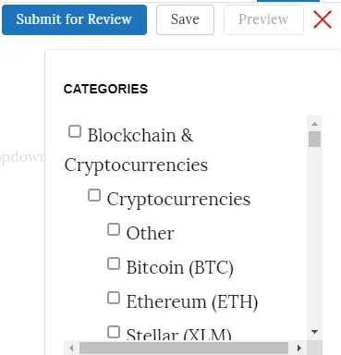Click the Save button
Viewport: 341px width, 355px height.
point(185,19)
